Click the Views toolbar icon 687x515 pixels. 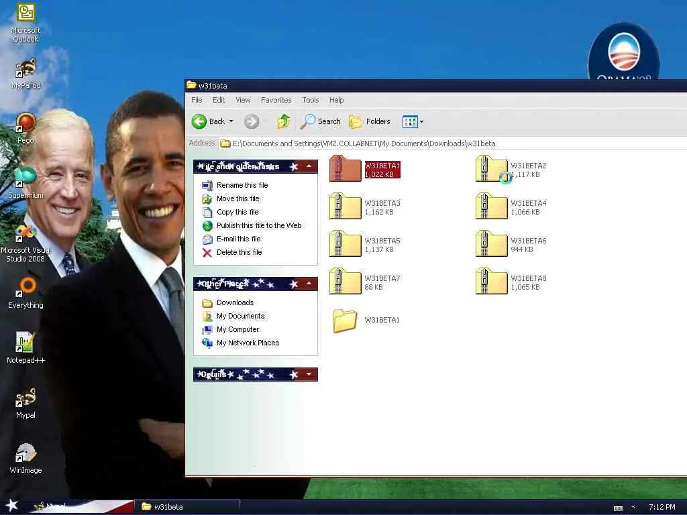tap(410, 122)
